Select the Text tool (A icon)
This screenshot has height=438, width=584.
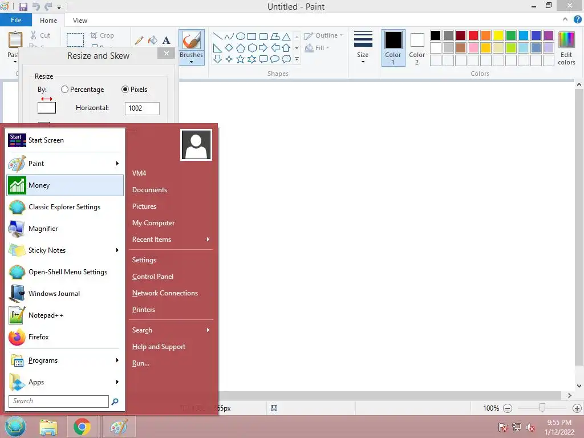point(166,40)
